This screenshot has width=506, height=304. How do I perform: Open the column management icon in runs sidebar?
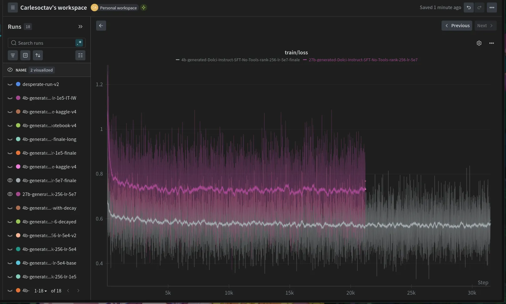pos(80,55)
